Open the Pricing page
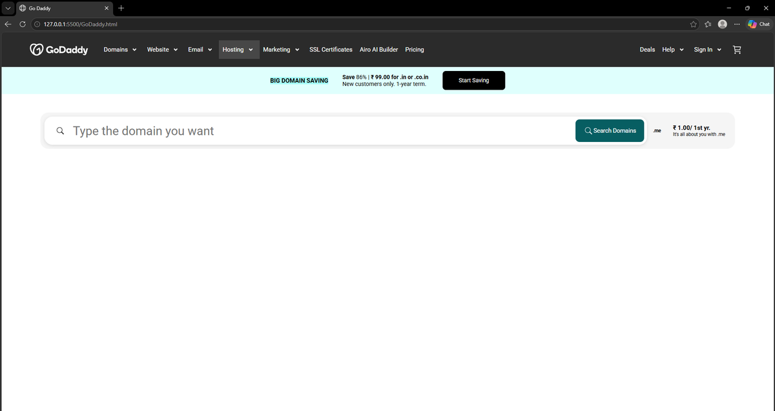Viewport: 775px width, 411px height. pos(415,50)
